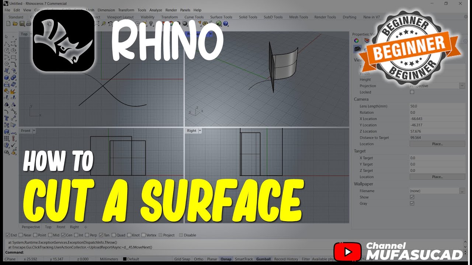Select the Fillet curves tool

[x=13, y=64]
